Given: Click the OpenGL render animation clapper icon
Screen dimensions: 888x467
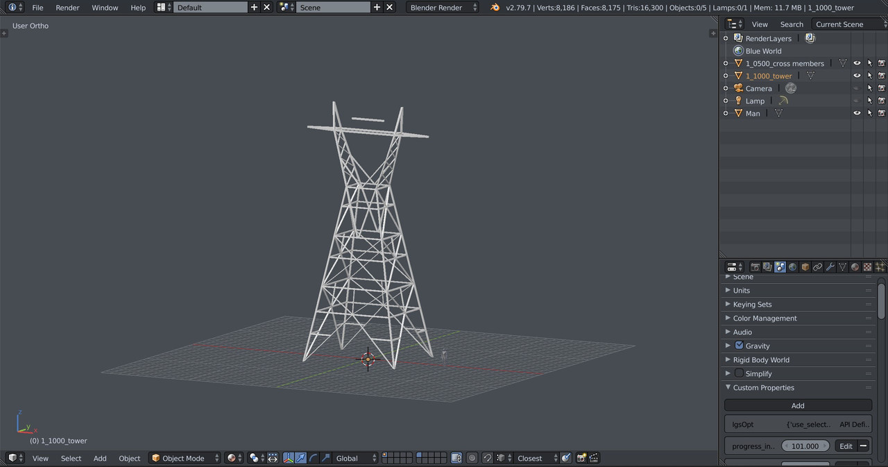Looking at the screenshot, I should (594, 458).
